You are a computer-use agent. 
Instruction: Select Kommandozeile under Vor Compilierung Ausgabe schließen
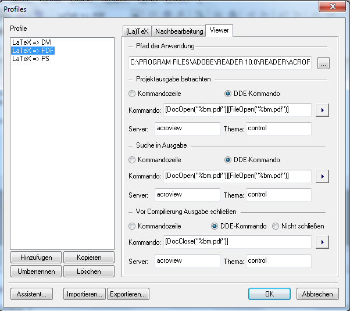pos(155,226)
